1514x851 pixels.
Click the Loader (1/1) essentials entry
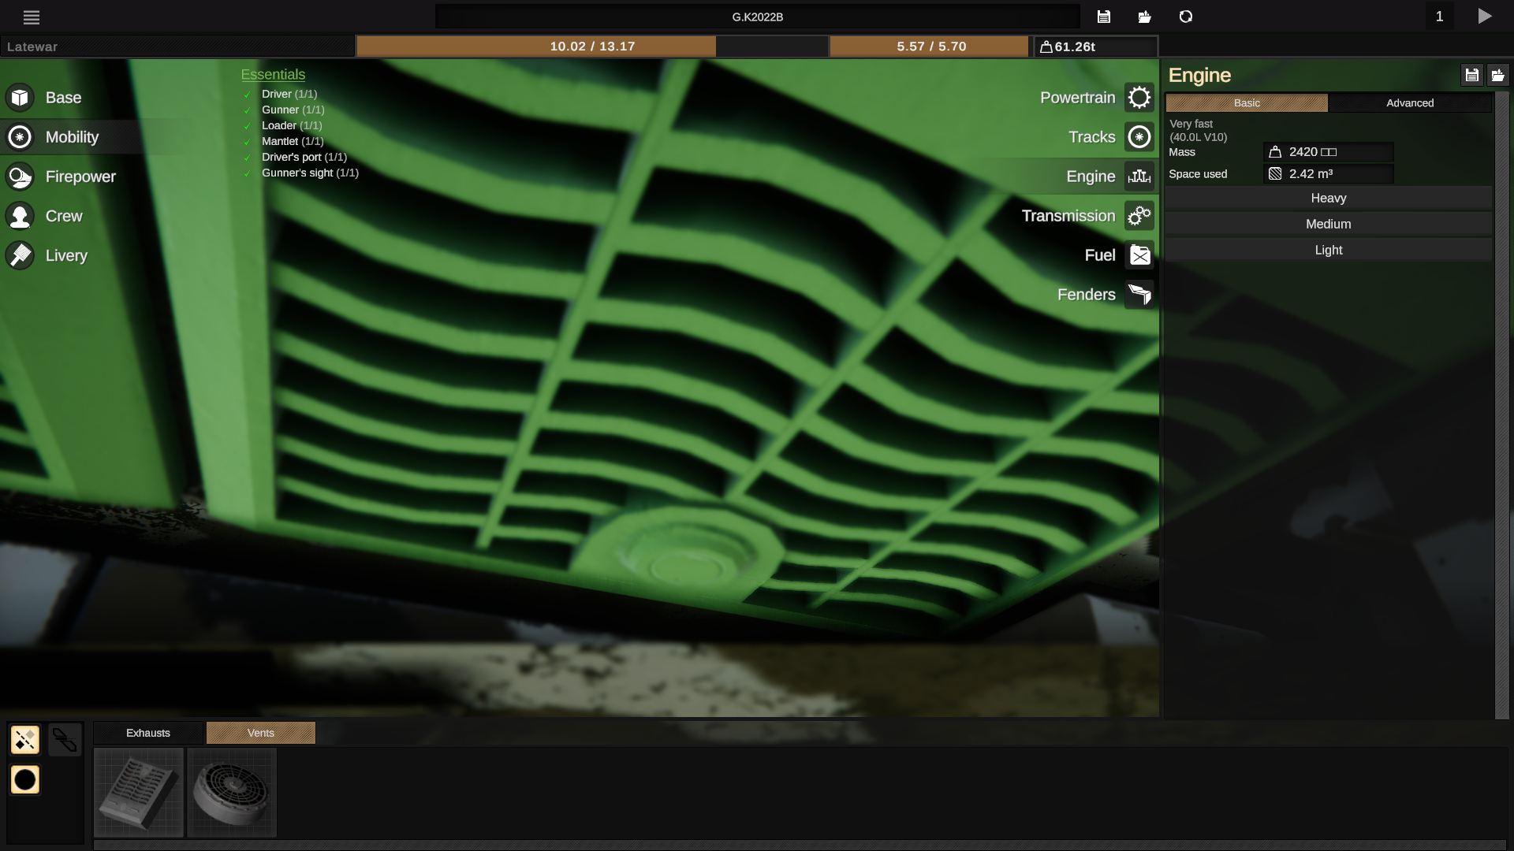tap(292, 125)
